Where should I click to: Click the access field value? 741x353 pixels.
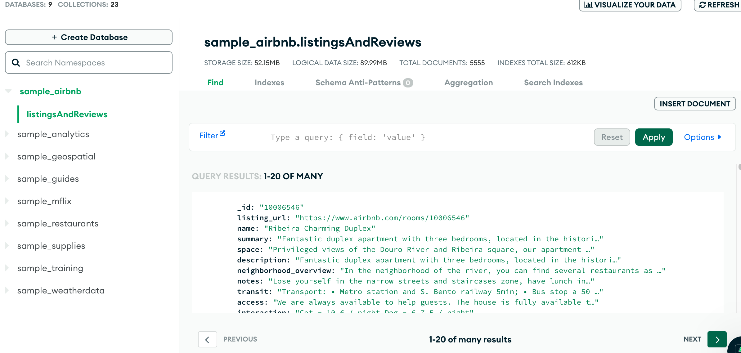[436, 302]
